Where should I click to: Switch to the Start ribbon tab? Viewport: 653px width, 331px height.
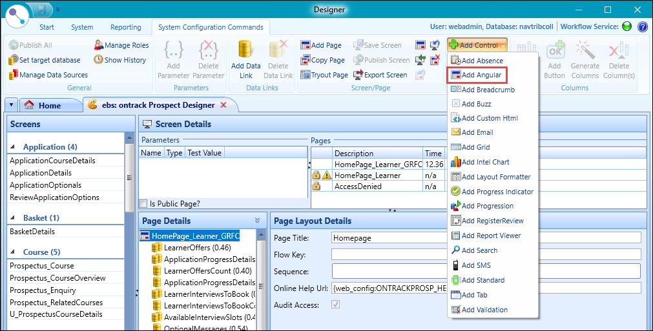(x=47, y=27)
